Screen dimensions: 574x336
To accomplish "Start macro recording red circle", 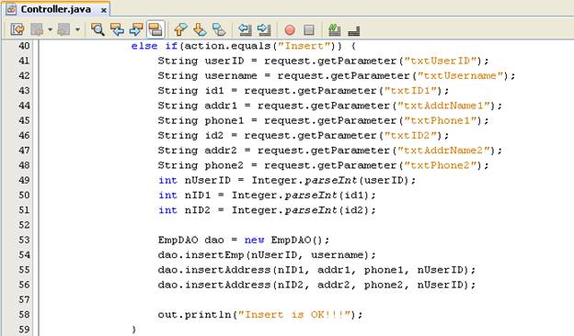I will (290, 30).
